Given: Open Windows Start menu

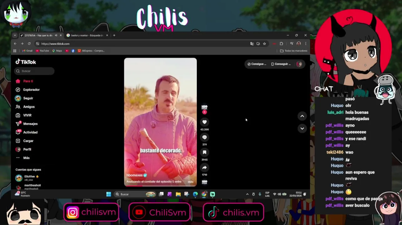Looking at the screenshot, I should tap(108, 194).
